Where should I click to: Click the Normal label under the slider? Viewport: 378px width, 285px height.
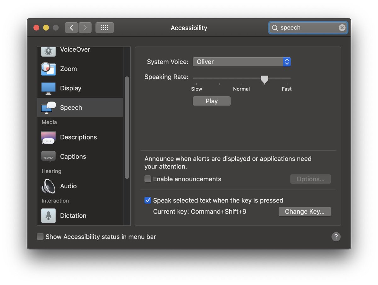(x=241, y=89)
